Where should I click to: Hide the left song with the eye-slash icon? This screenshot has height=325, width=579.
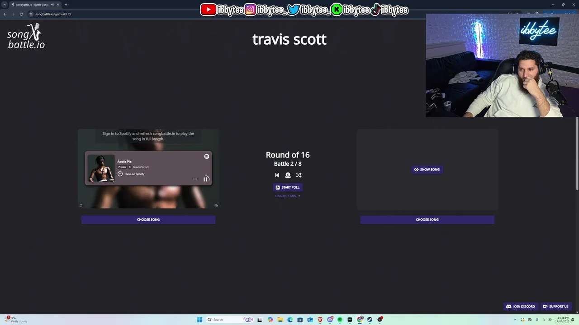pyautogui.click(x=216, y=205)
